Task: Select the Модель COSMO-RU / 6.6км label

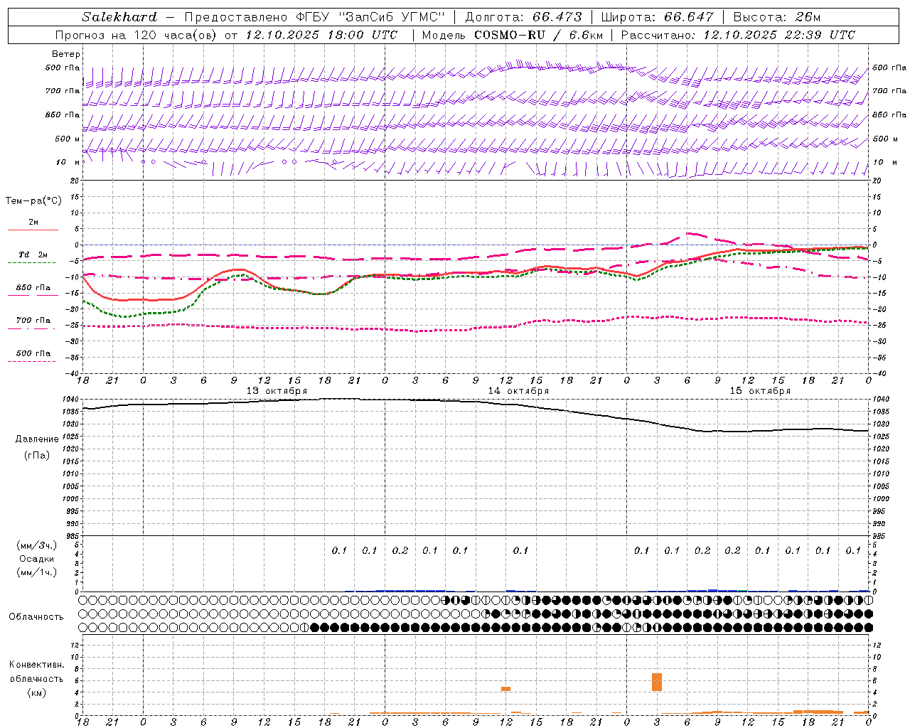Action: coord(513,35)
